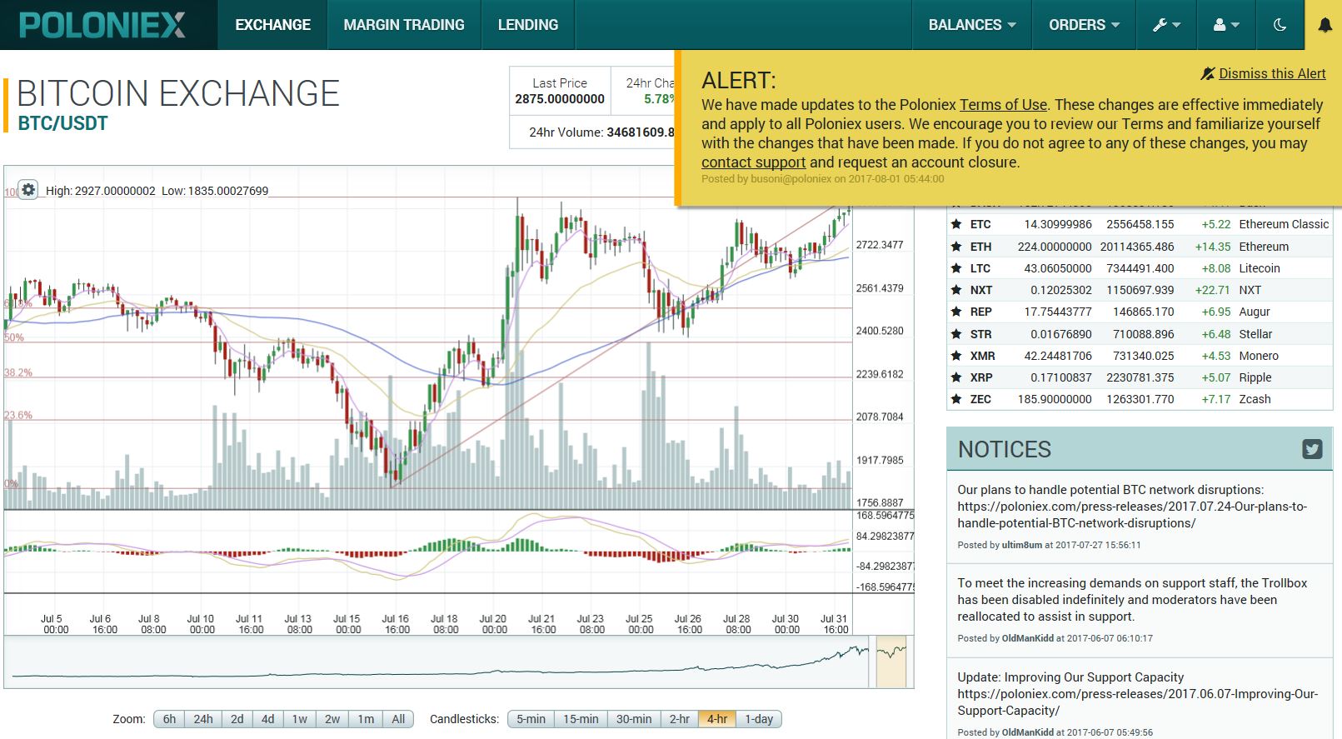Image resolution: width=1342 pixels, height=739 pixels.
Task: Open the user account menu
Action: [1226, 25]
